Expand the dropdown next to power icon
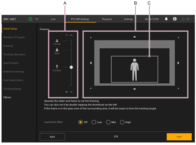 pyautogui.click(x=37, y=19)
